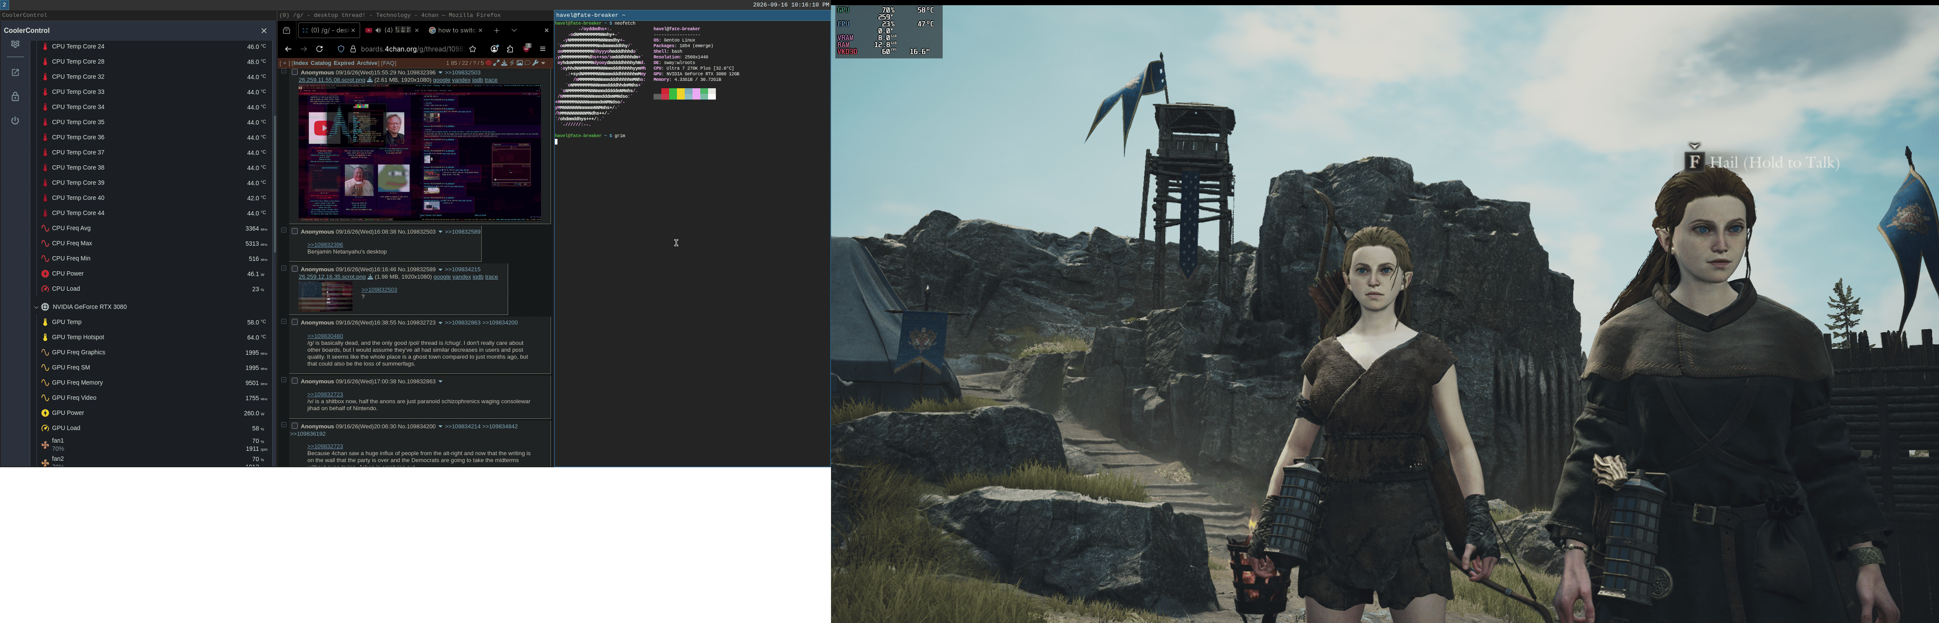The width and height of the screenshot is (1939, 623).
Task: Switch to the YouTube tab playing audio
Action: point(391,31)
